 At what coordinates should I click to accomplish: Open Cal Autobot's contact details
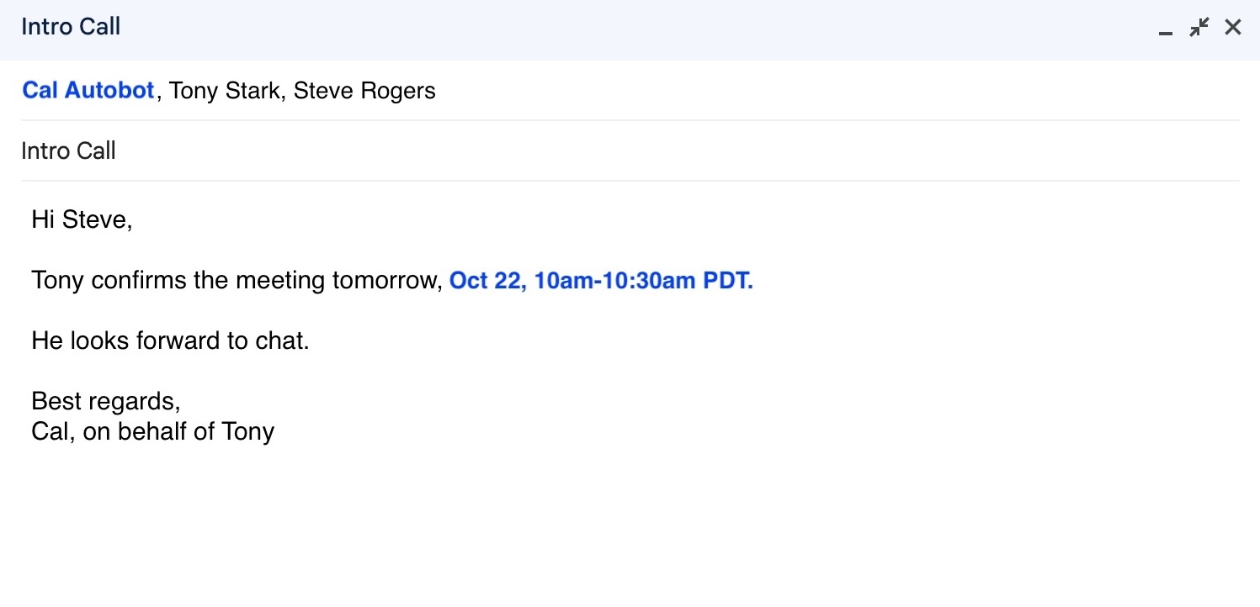[88, 90]
